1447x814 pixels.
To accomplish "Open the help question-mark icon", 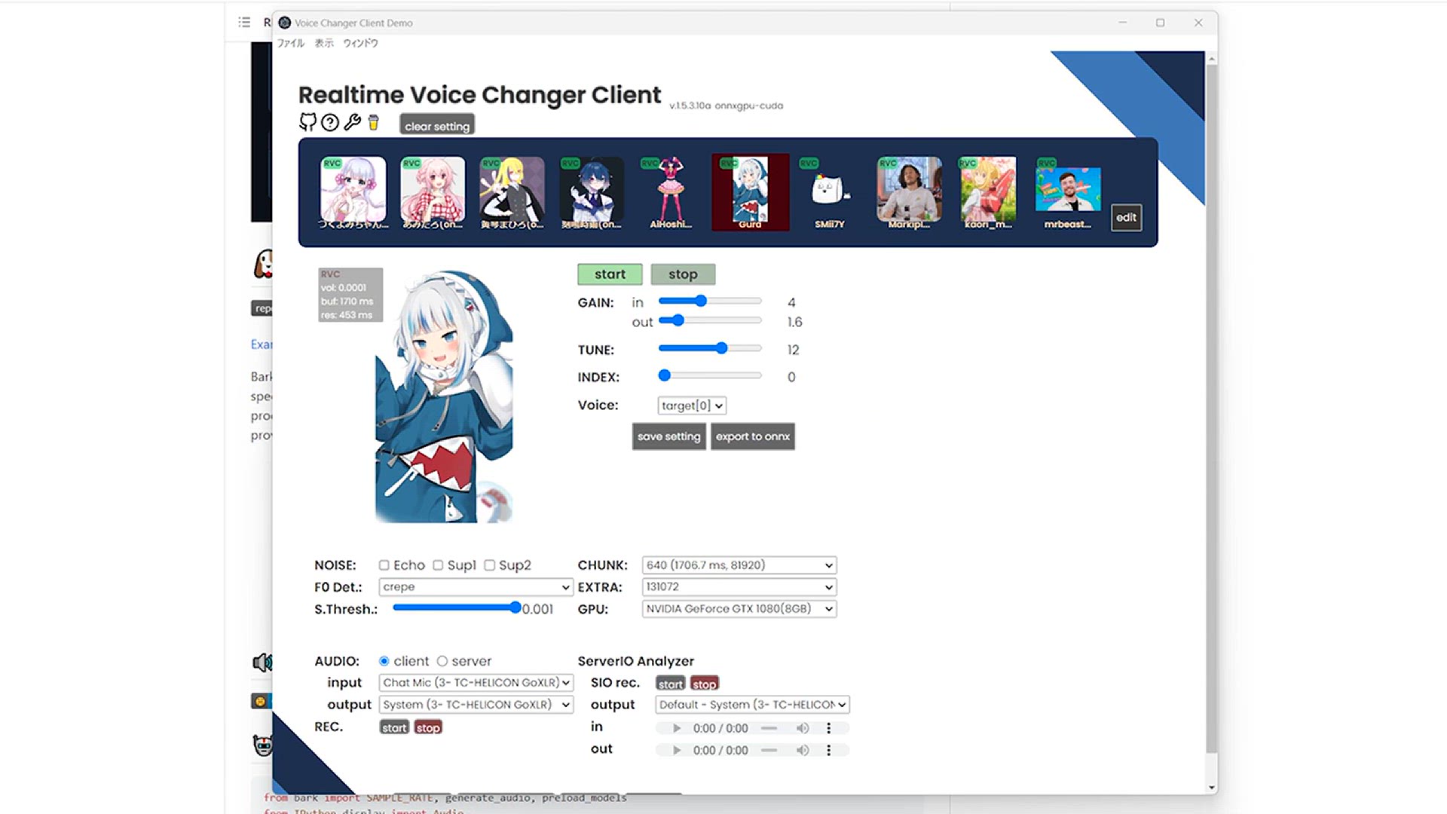I will click(x=330, y=123).
